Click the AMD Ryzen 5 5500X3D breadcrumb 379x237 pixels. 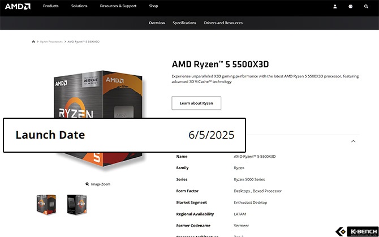[x=83, y=41]
